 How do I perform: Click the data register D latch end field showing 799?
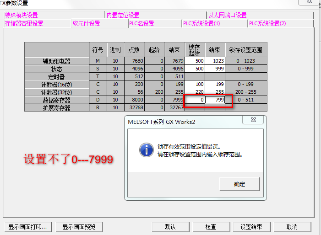coord(215,100)
